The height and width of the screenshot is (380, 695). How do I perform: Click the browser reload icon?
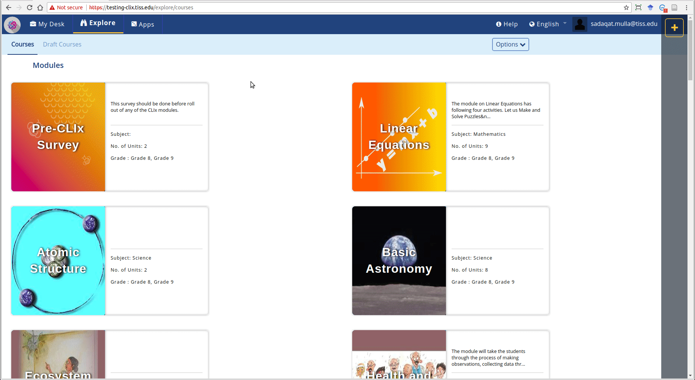pyautogui.click(x=30, y=8)
